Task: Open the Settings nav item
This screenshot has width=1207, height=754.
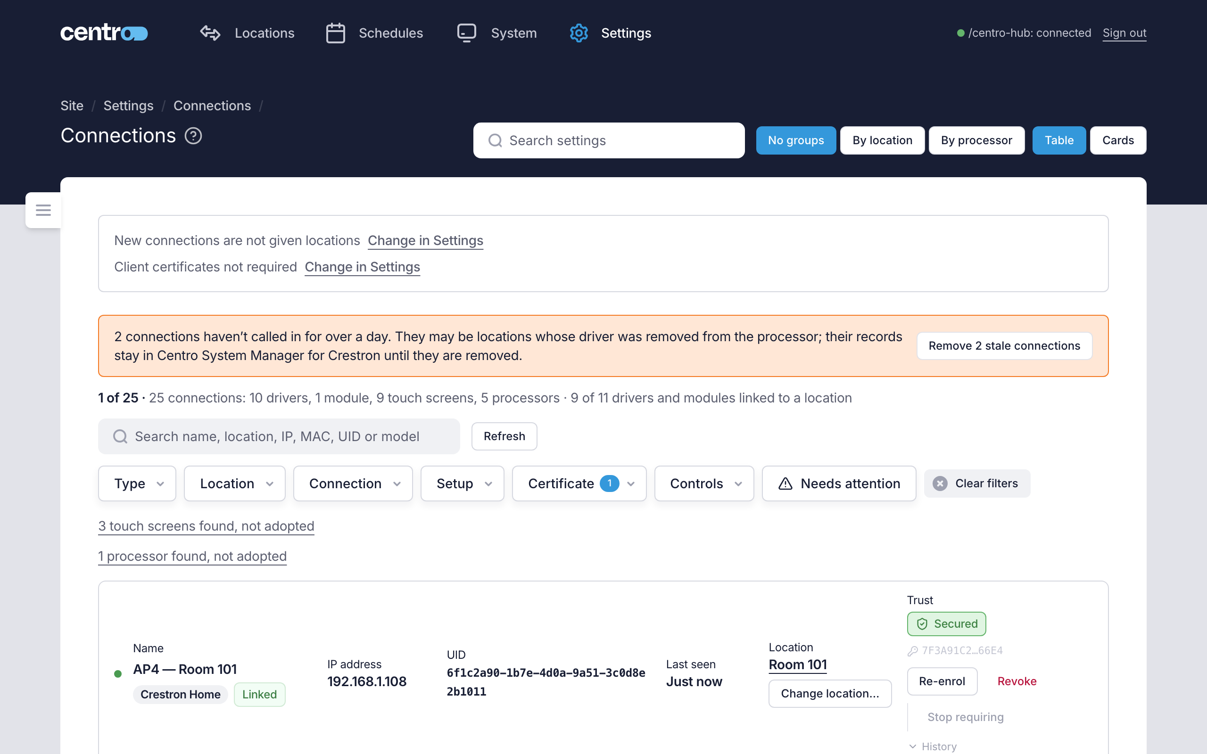Action: pos(611,33)
